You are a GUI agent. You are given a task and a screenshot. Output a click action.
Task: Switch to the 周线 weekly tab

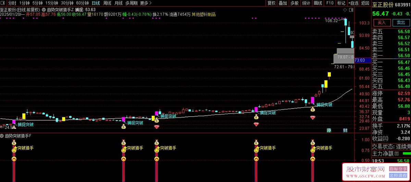coord(107,3)
